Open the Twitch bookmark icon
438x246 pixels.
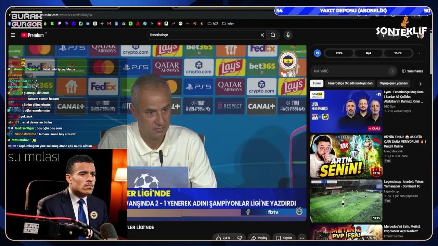pyautogui.click(x=59, y=24)
